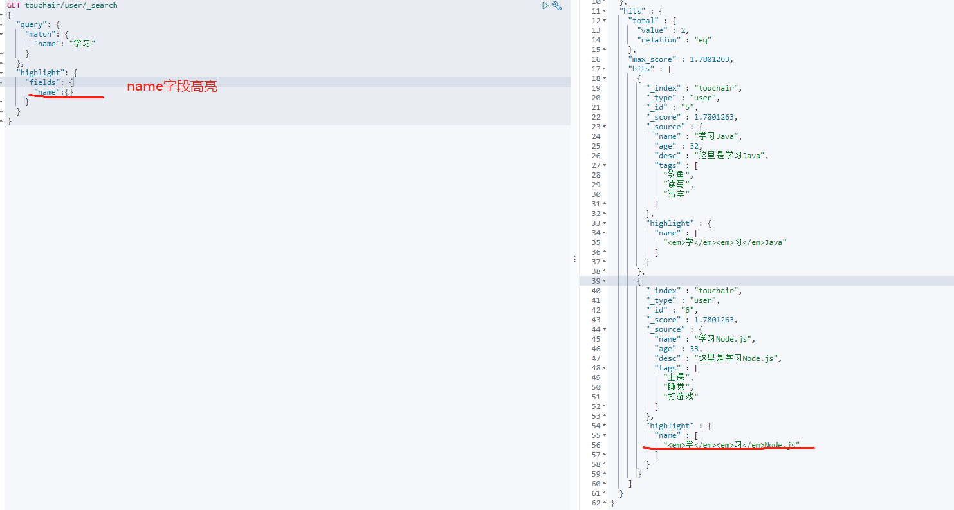Collapse the "name" fold arrow at line 55
The height and width of the screenshot is (510, 954).
(604, 435)
